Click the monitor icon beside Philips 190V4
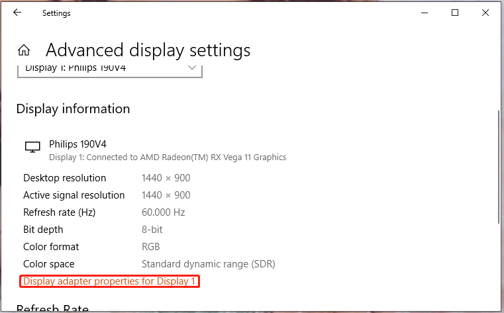504x313 pixels. [x=32, y=147]
